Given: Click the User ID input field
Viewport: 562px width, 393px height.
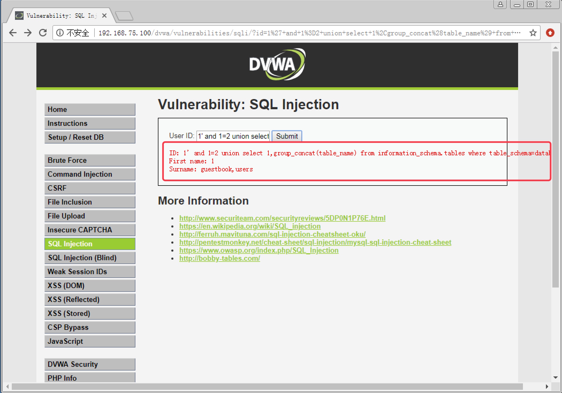Looking at the screenshot, I should coord(233,136).
